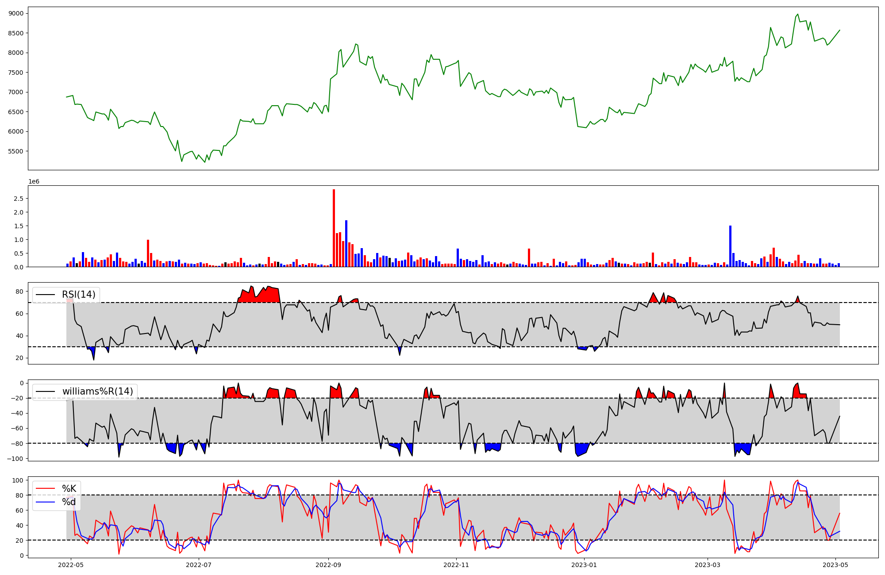Click the 2022-11 x-axis date label

(456, 565)
